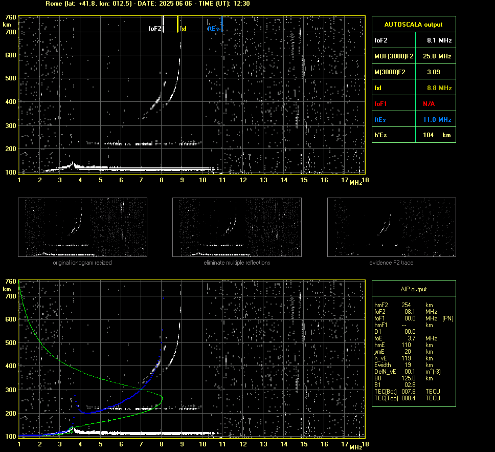
Task: Click the hmF2 value '254'
Action: [x=406, y=305]
